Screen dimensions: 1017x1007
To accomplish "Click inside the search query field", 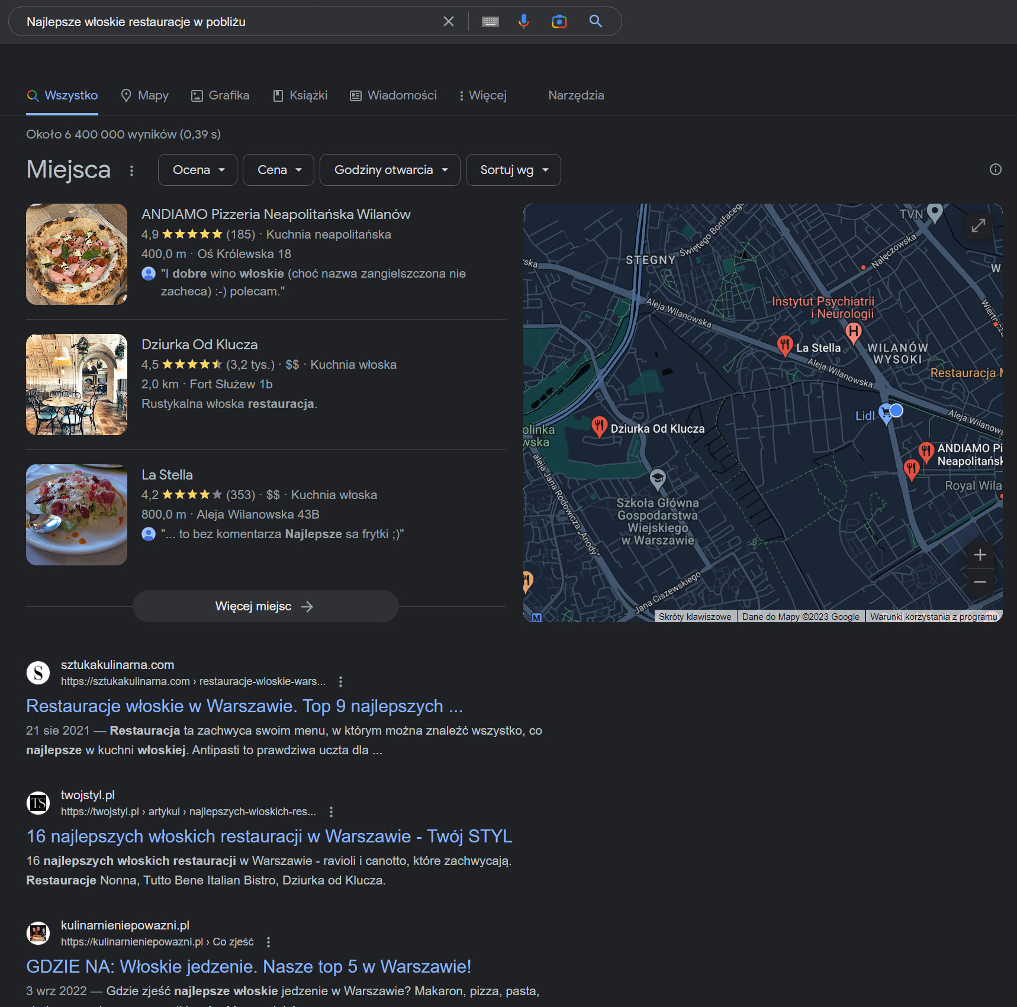I will coord(231,22).
